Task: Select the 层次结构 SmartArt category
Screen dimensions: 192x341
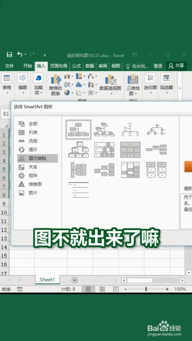Action: [37, 158]
